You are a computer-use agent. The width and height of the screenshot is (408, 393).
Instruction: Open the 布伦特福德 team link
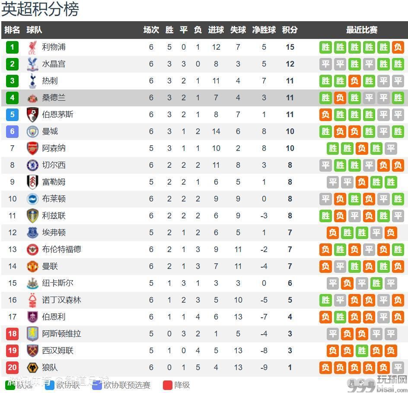(61, 249)
